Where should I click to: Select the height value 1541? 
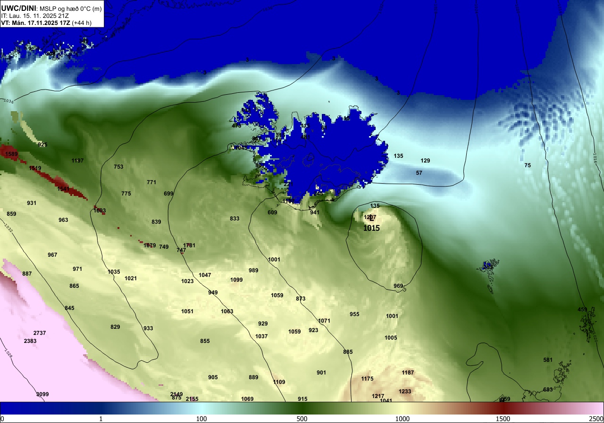click(x=63, y=189)
